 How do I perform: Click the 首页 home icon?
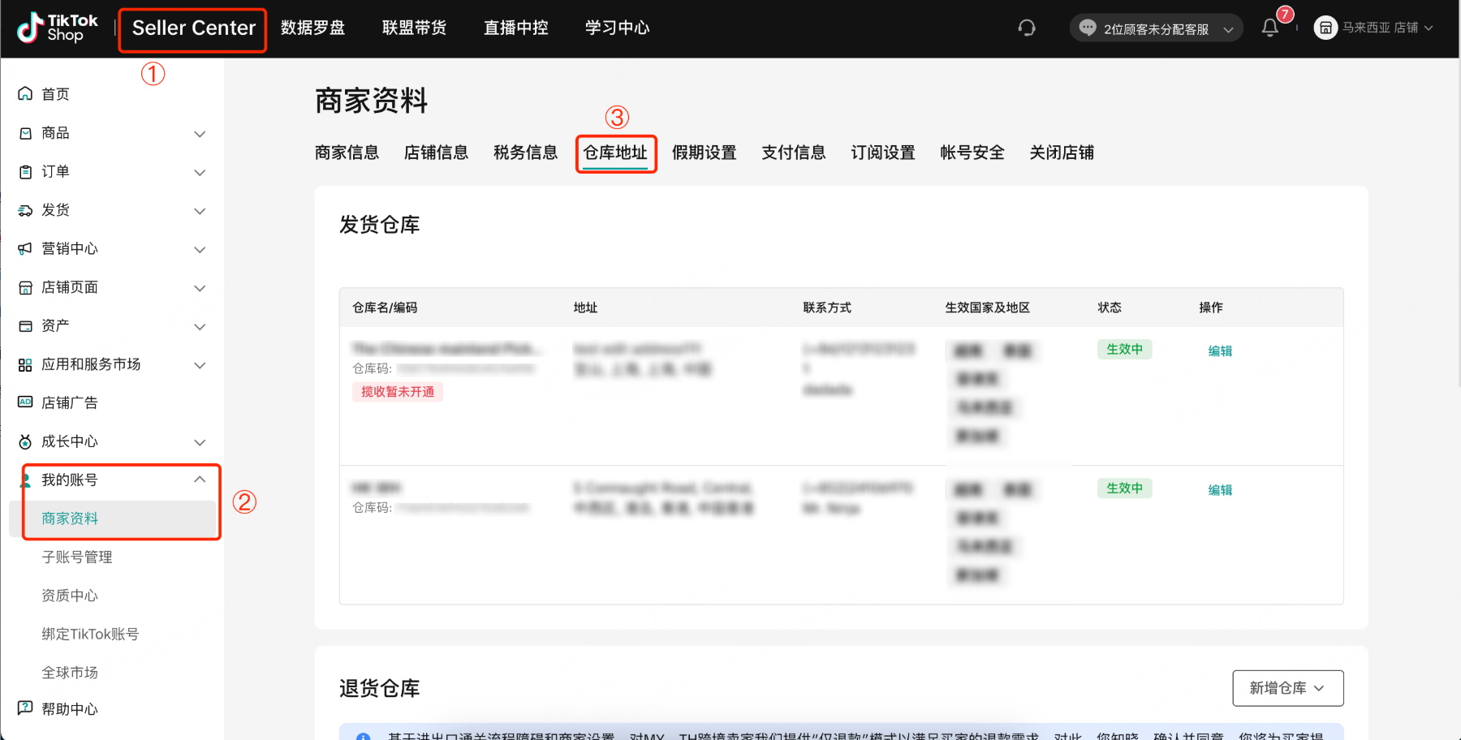(25, 94)
